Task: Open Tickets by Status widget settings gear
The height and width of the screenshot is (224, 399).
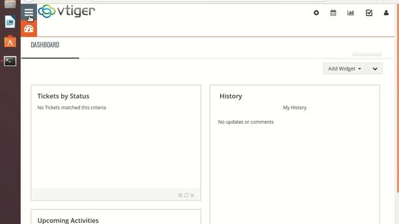Action: pyautogui.click(x=180, y=195)
